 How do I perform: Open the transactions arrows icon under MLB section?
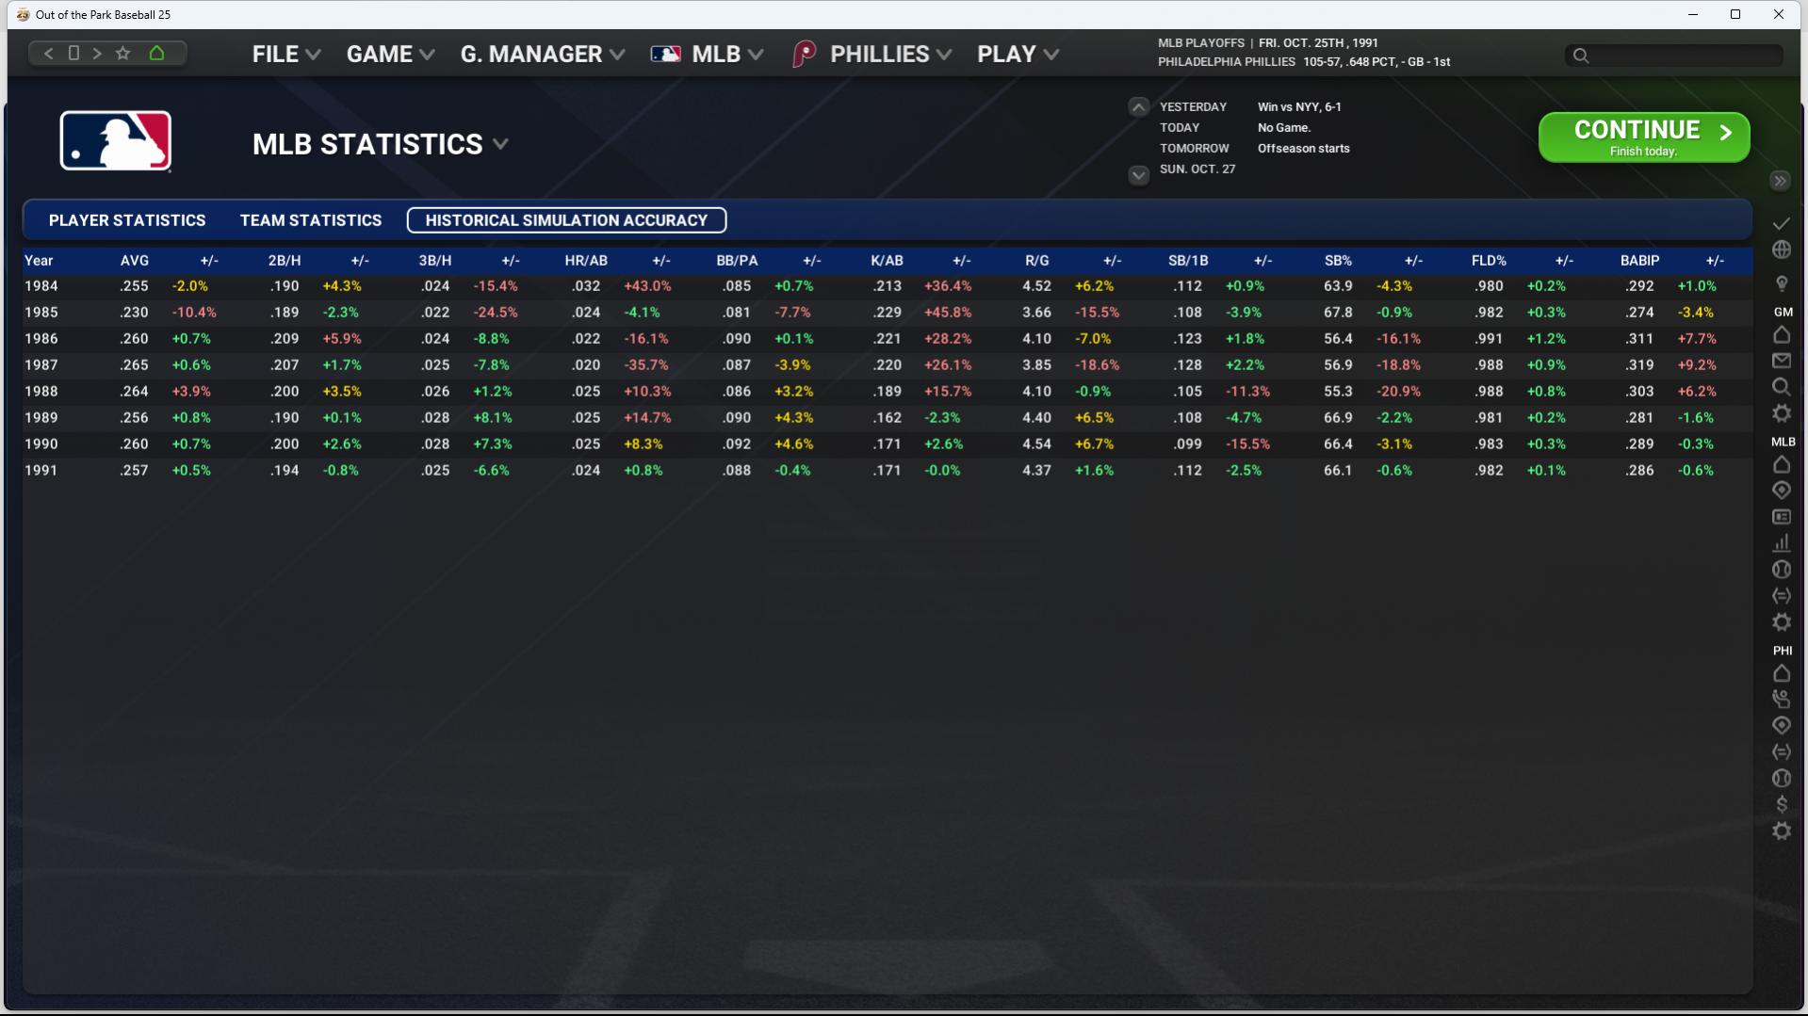click(1782, 596)
